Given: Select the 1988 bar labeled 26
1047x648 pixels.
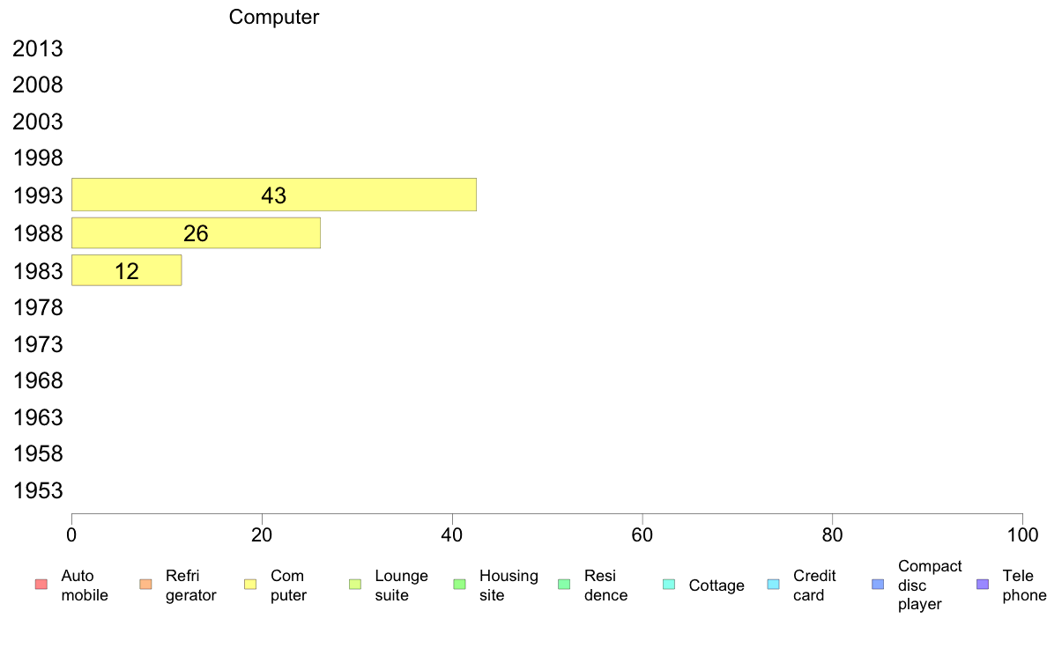Looking at the screenshot, I should tap(196, 233).
